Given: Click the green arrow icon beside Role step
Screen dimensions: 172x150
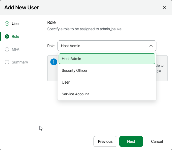Looking at the screenshot, I should click(7, 36).
